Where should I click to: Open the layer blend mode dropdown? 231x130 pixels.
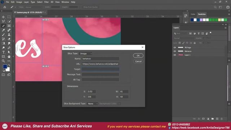click(x=184, y=38)
